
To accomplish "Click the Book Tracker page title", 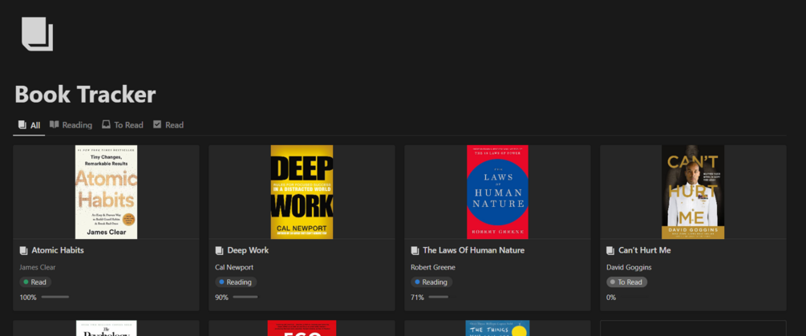I will click(85, 95).
